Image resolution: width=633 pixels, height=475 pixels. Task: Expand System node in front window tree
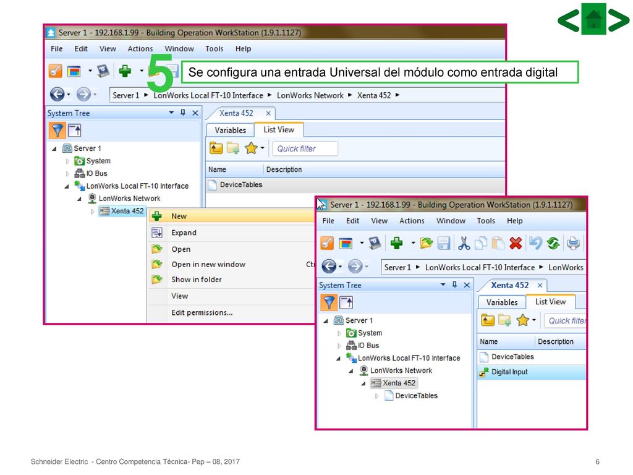point(339,333)
